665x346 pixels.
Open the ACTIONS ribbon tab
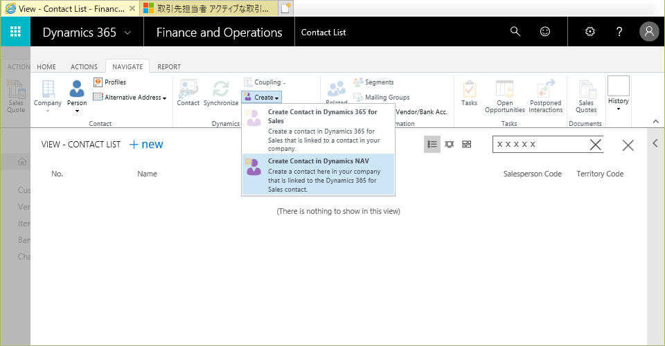click(x=84, y=67)
